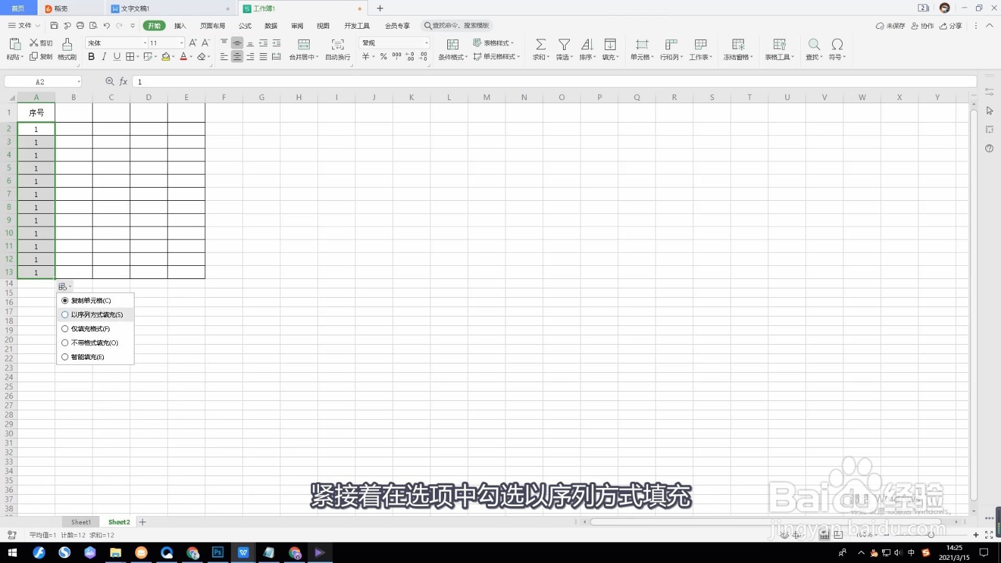
Task: Select Smart Fill (智能填充) radio option
Action: [65, 357]
